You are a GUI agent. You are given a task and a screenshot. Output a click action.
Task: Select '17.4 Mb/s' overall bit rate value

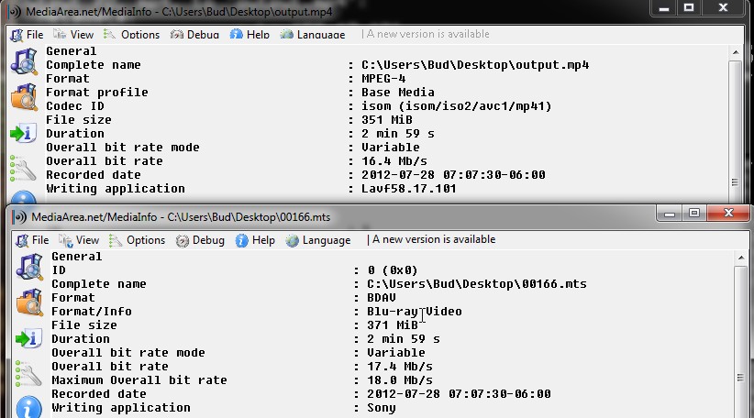click(400, 367)
